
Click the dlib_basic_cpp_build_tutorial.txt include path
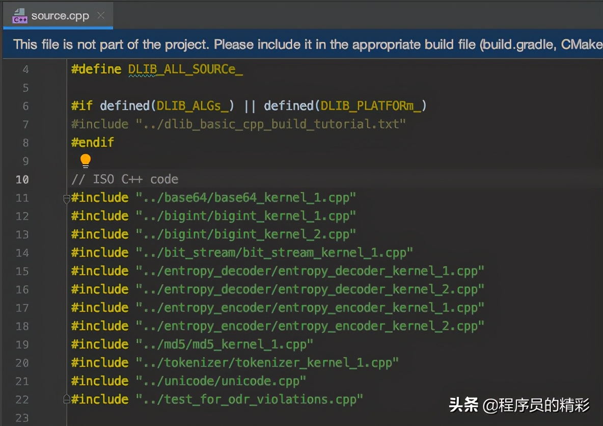(270, 124)
